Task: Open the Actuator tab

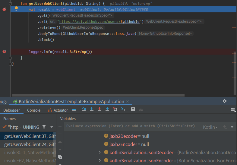Action: [58, 110]
